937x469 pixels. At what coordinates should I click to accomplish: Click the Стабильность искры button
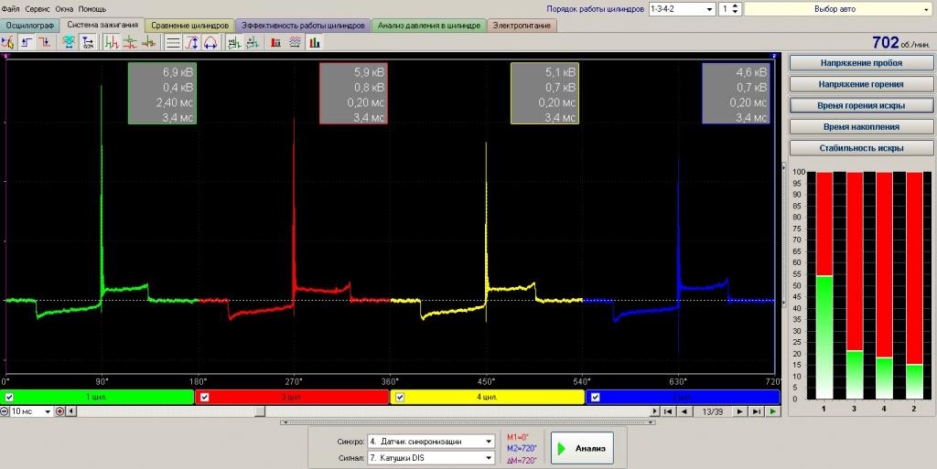pyautogui.click(x=861, y=148)
